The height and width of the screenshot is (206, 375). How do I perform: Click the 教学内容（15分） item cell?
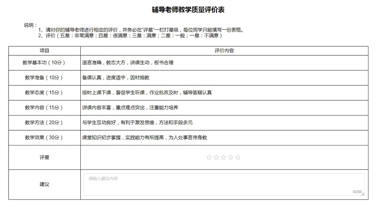pos(44,108)
